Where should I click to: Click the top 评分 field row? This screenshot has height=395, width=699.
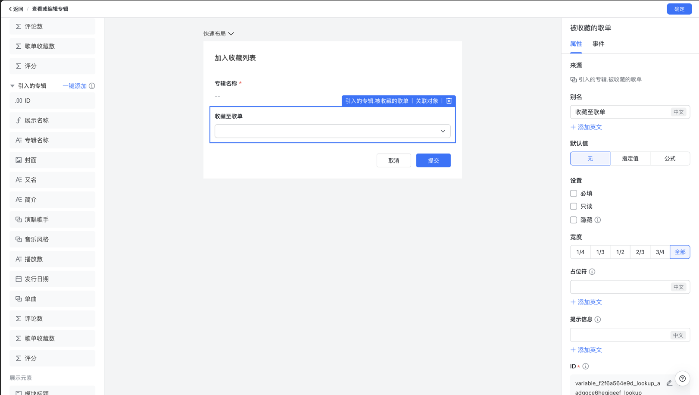pos(53,66)
